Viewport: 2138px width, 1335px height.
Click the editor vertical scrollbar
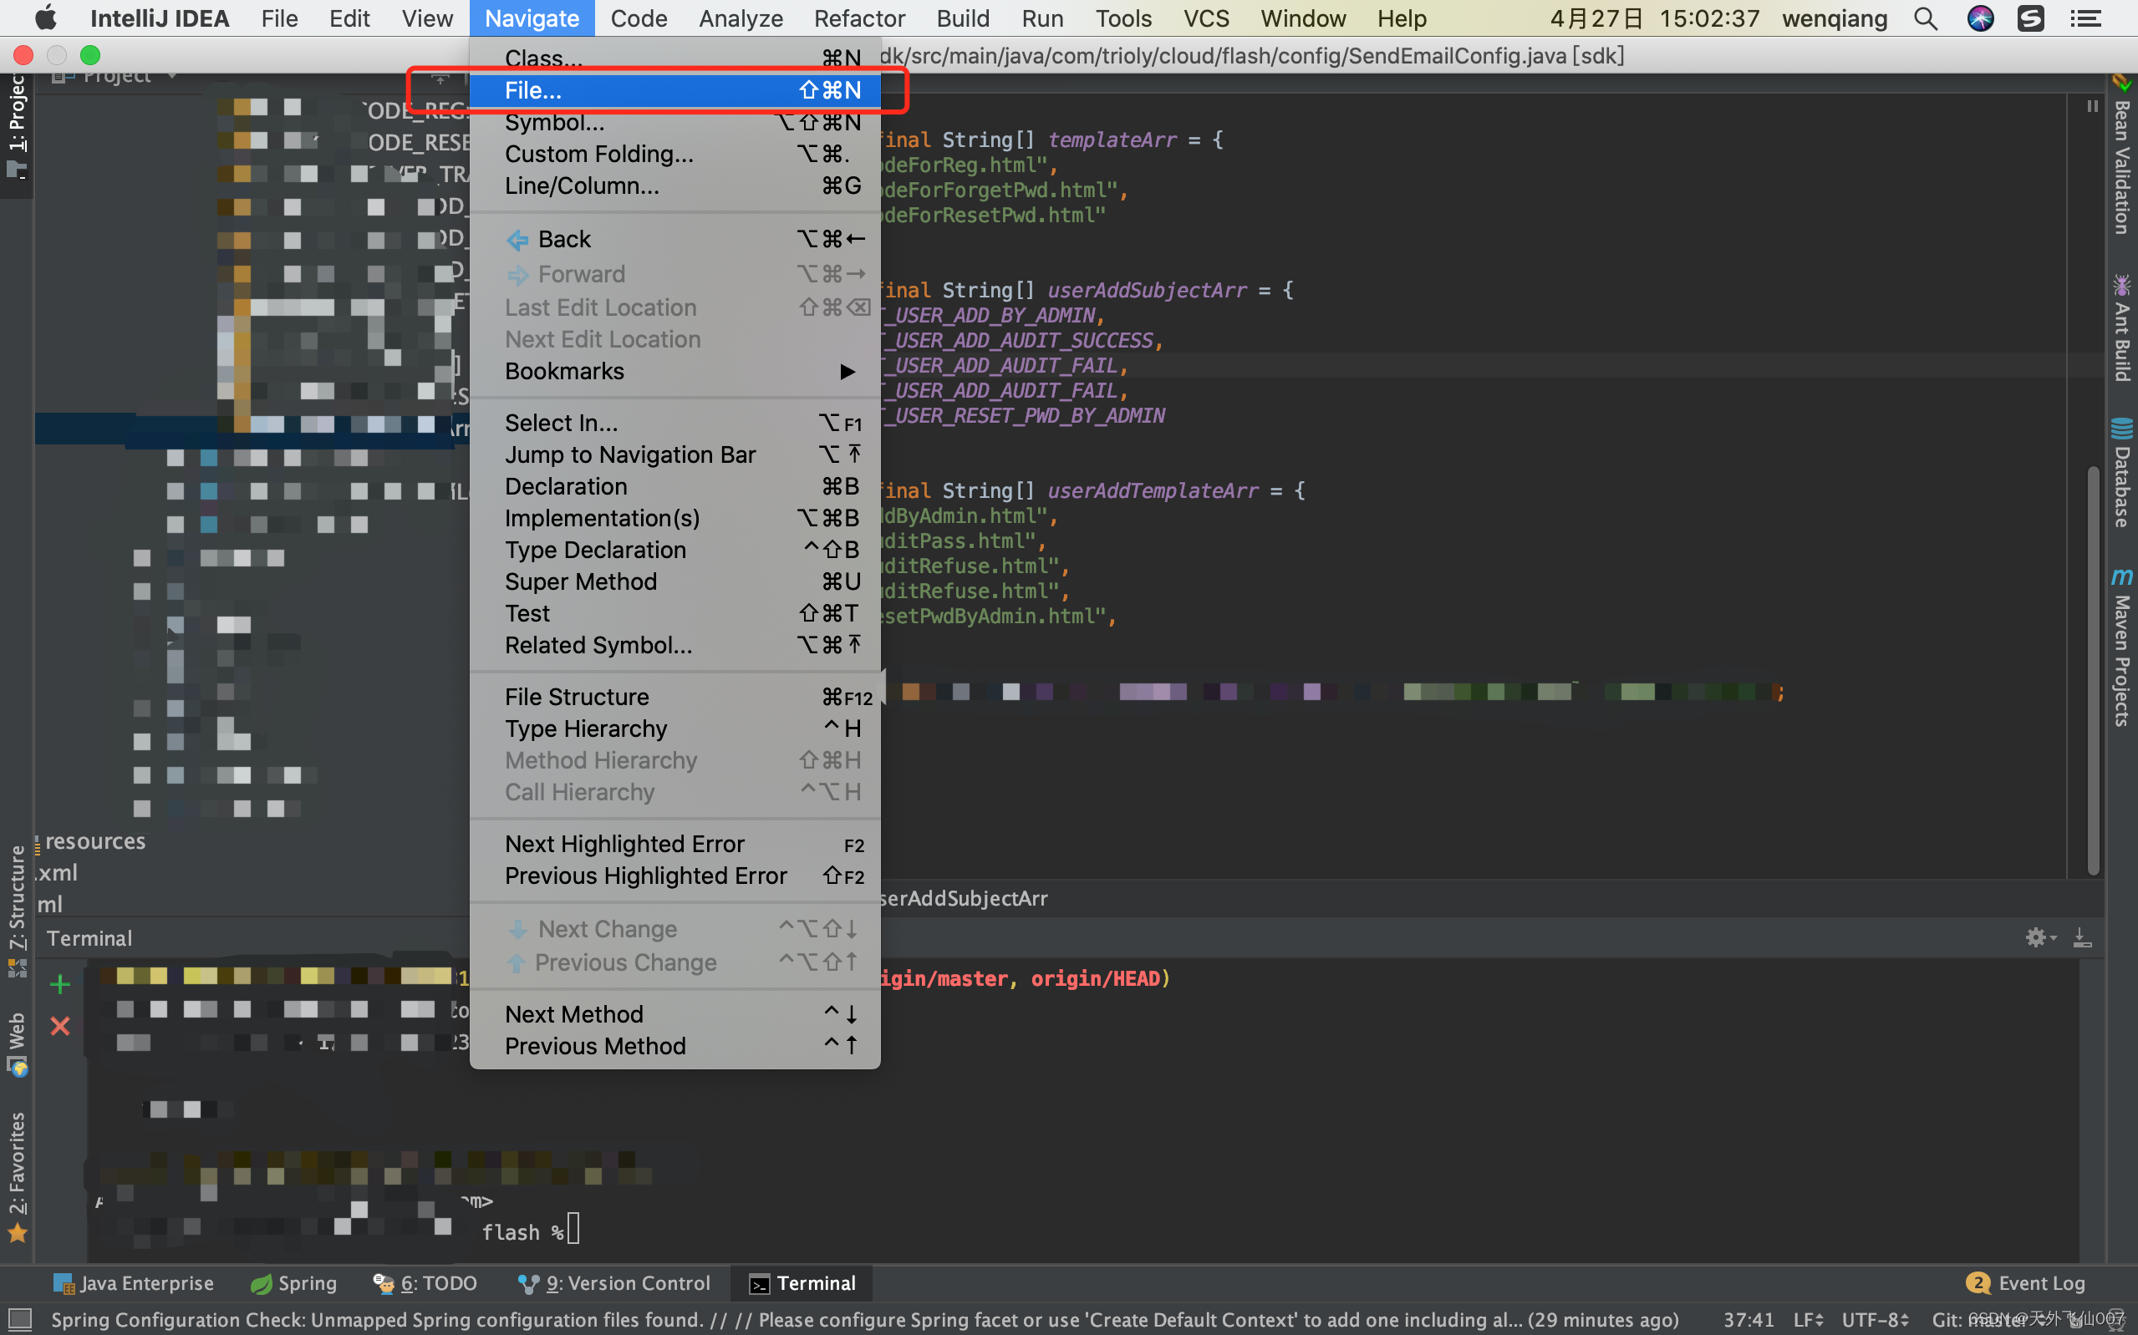(2093, 671)
